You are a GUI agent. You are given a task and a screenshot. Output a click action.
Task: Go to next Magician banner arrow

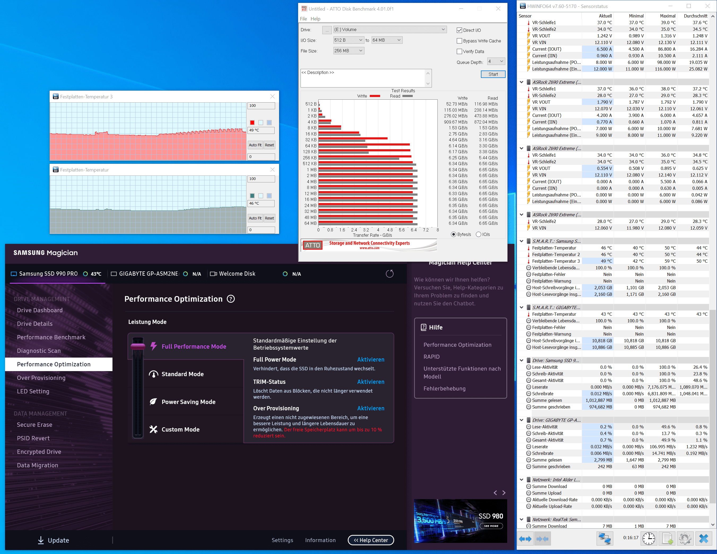click(x=504, y=493)
